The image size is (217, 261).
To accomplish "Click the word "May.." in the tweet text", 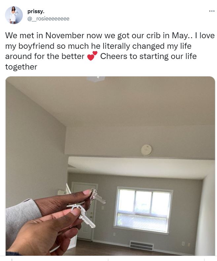I will click(182, 36).
